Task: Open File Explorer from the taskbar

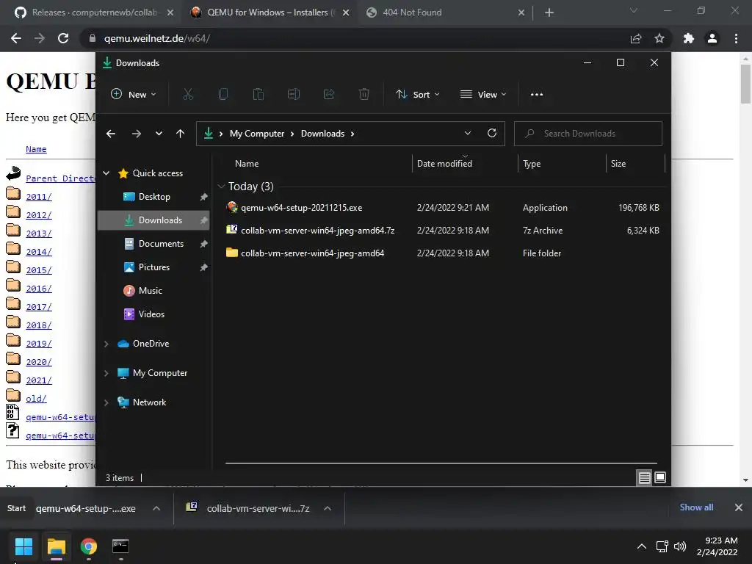Action: [x=56, y=546]
